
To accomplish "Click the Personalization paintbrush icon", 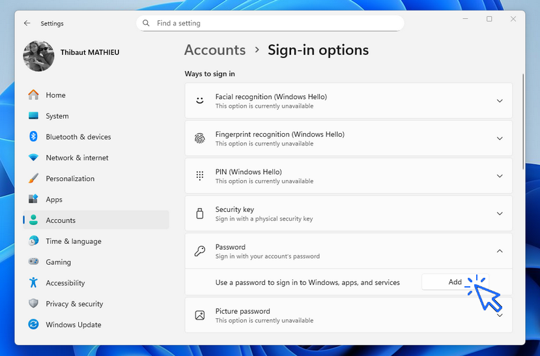I will (x=33, y=178).
